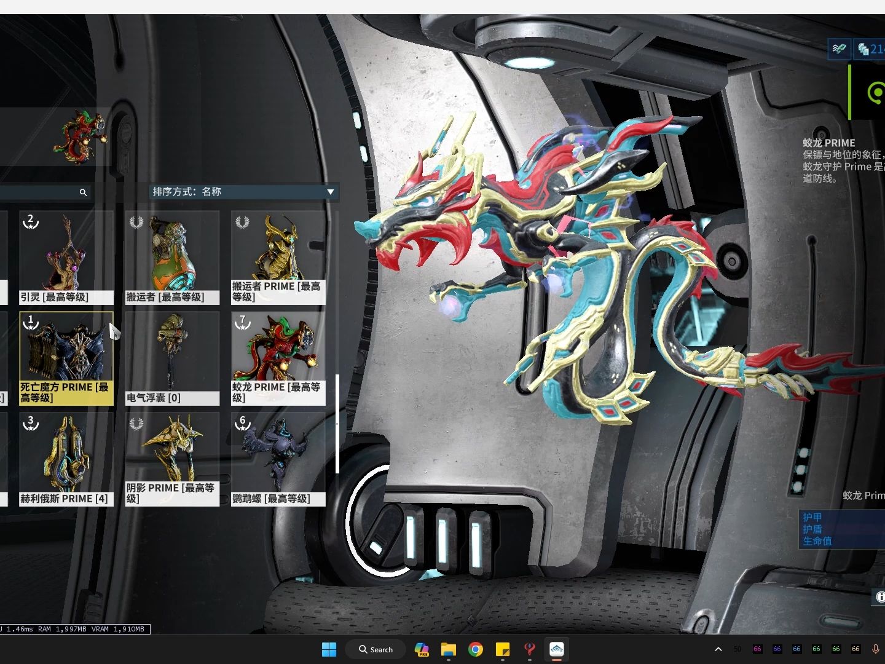Image resolution: width=885 pixels, height=664 pixels.
Task: Select the 搬运者 [最高等级] sentinel card
Action: tap(172, 258)
